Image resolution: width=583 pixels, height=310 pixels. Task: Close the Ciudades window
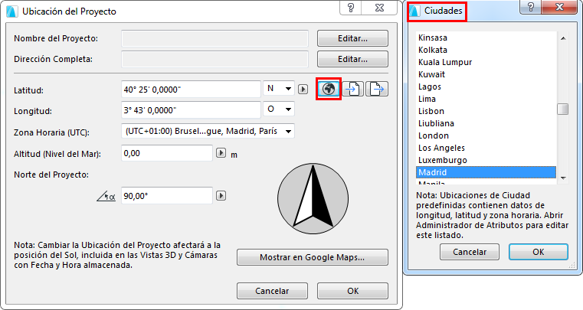[559, 7]
